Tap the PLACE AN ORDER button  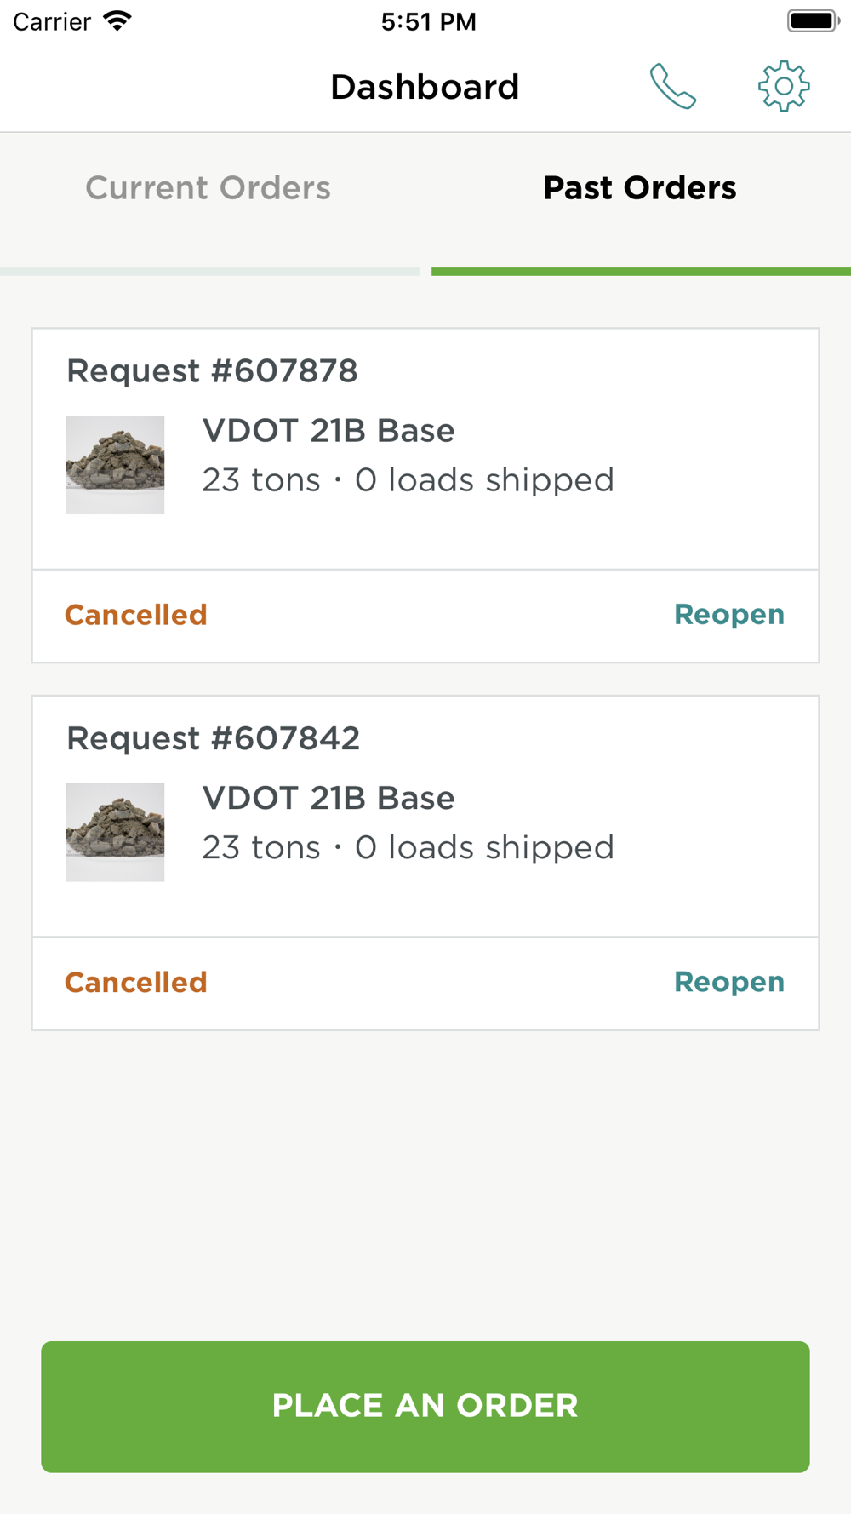425,1407
